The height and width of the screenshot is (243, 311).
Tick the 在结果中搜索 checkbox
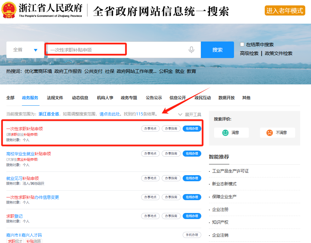point(242,44)
